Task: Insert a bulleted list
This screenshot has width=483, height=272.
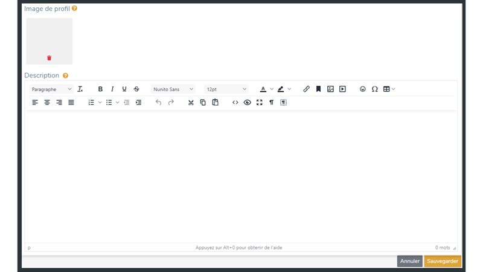Action: pos(109,102)
